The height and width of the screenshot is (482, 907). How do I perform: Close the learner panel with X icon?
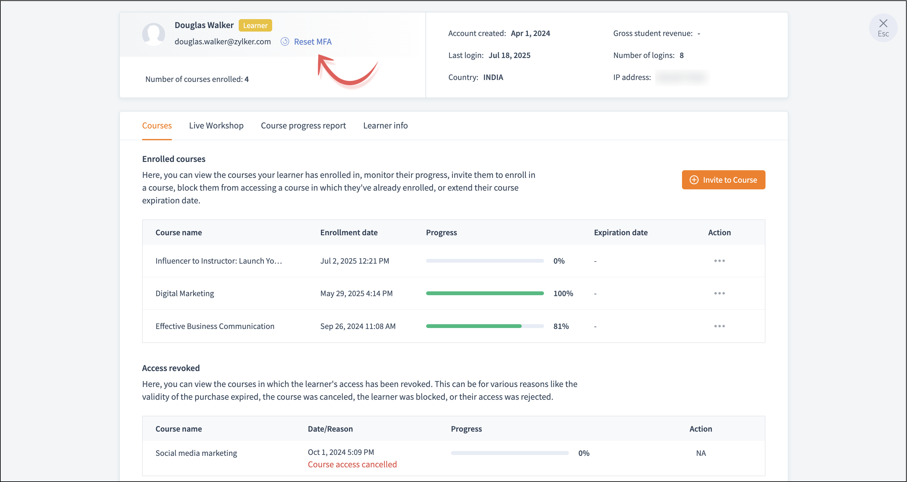pos(883,24)
